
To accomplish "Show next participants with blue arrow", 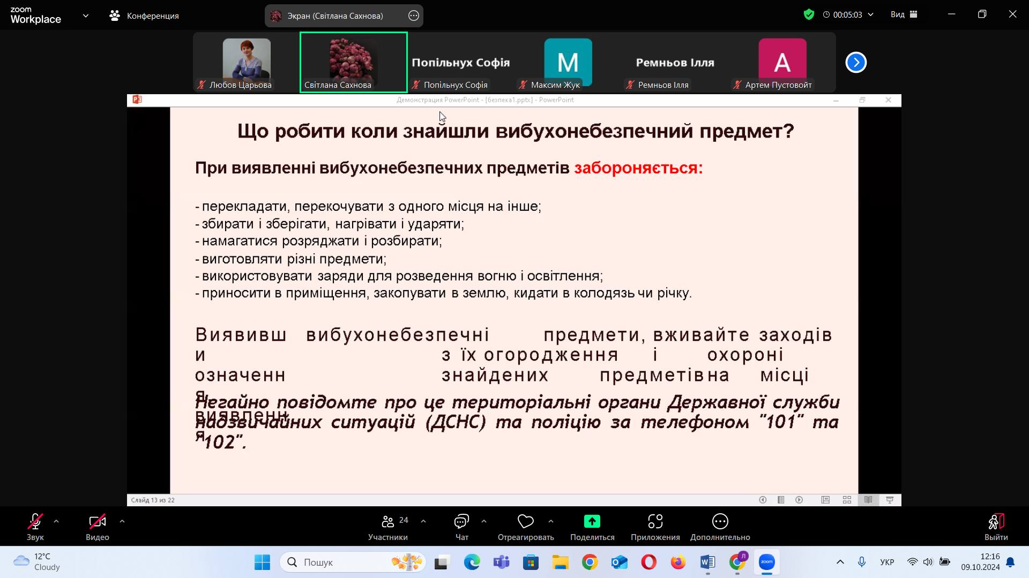I will pyautogui.click(x=856, y=63).
